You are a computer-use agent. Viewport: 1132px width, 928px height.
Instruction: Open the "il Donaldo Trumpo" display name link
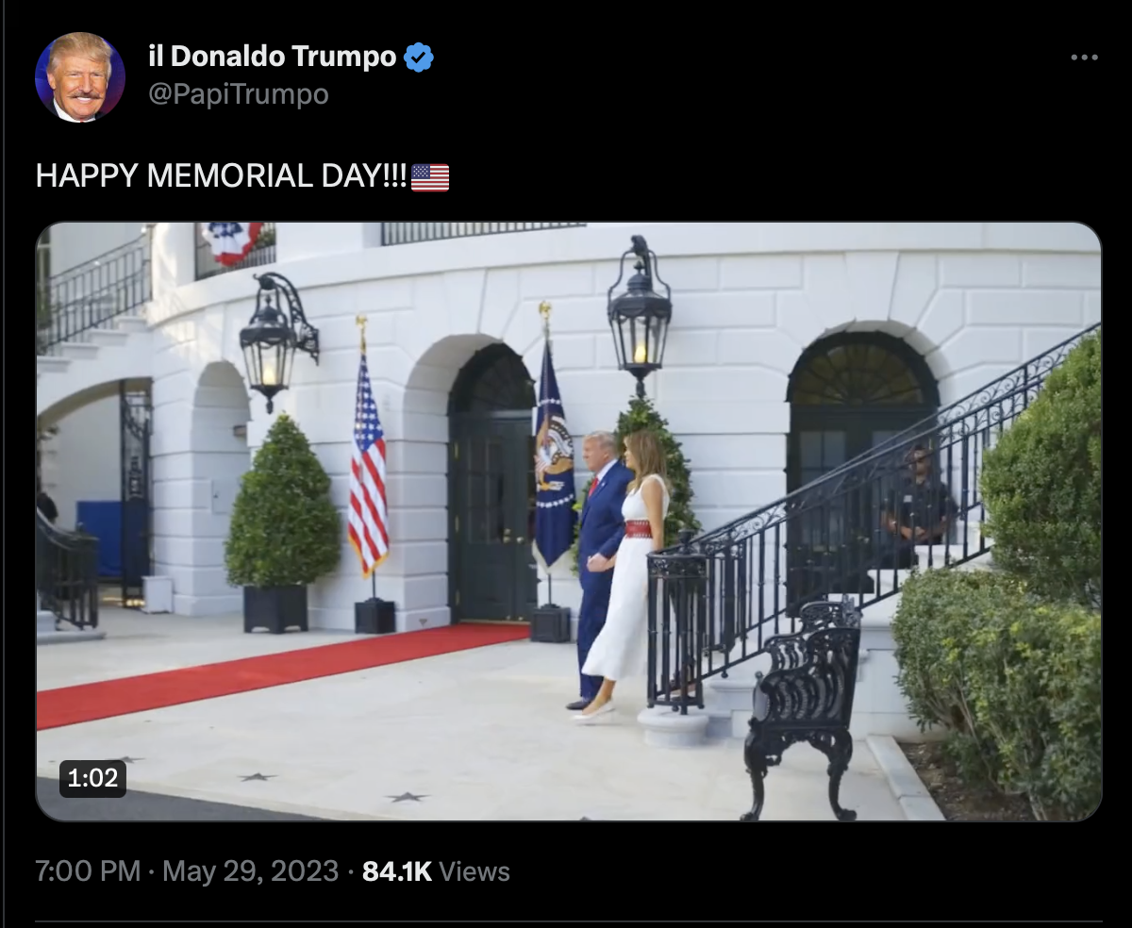pos(273,57)
